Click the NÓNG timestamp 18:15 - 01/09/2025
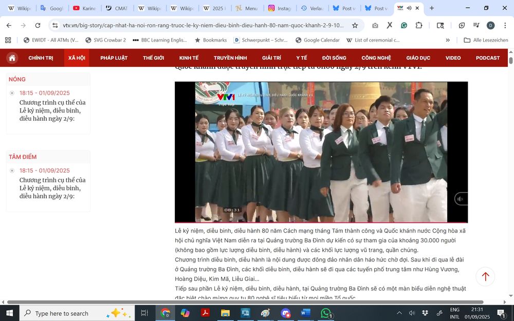The image size is (514, 321). pos(45,93)
